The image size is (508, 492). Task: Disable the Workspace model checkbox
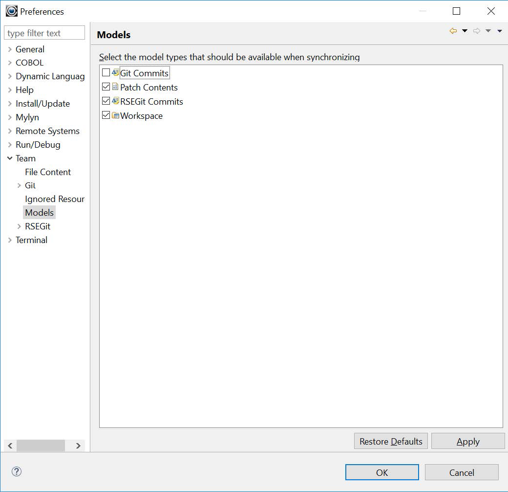coord(106,115)
